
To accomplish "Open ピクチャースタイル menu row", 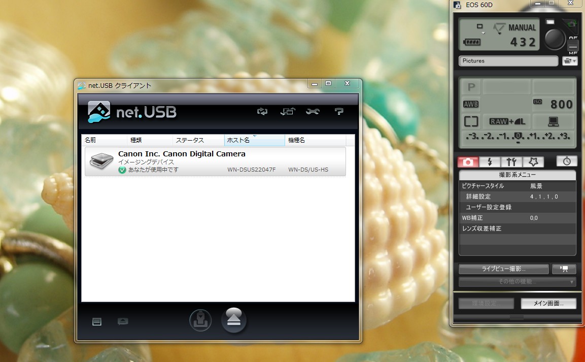I will tap(517, 186).
